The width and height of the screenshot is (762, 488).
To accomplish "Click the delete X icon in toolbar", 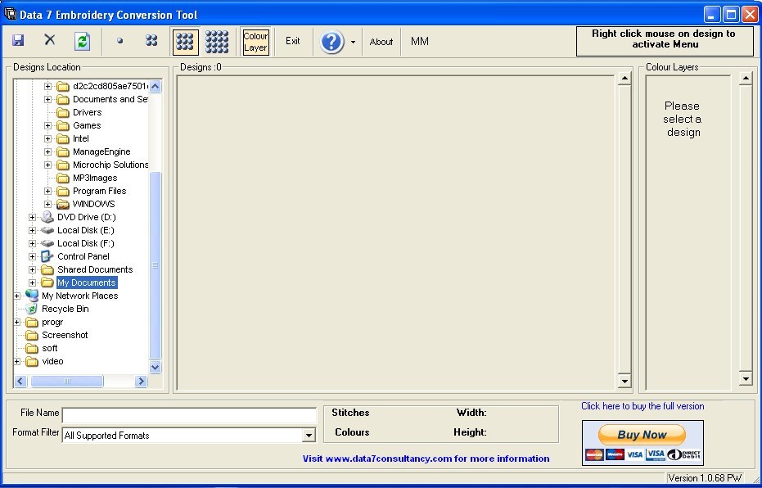I will click(x=50, y=40).
